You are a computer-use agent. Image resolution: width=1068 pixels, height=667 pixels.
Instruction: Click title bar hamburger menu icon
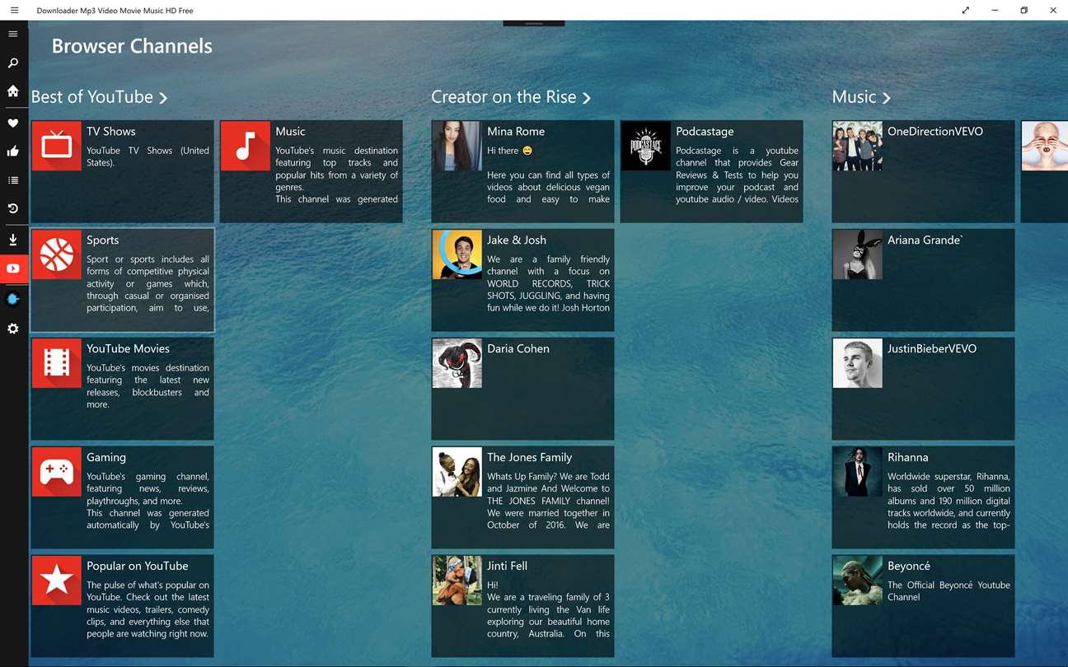click(14, 10)
